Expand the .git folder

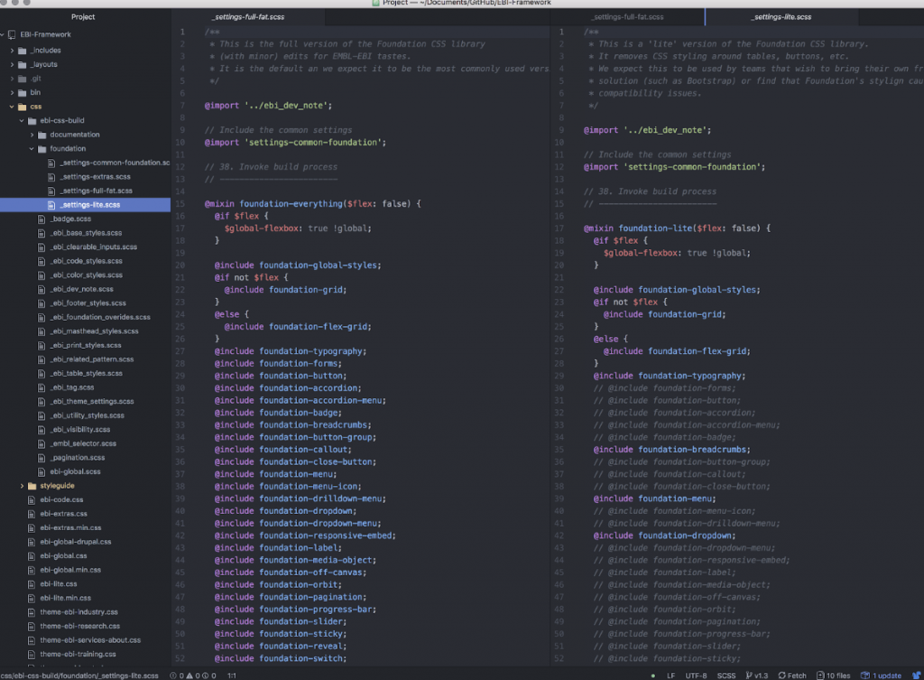(12, 79)
